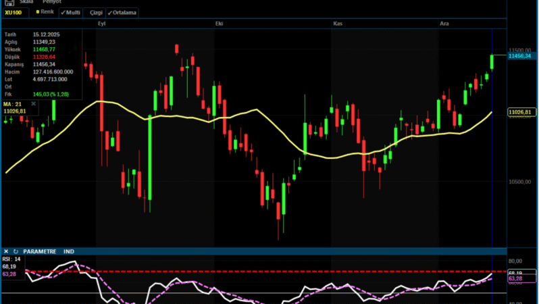Open the Periyot menu

tap(51, 2)
